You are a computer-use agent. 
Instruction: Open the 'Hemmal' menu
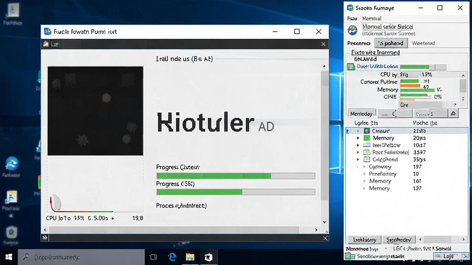point(372,18)
